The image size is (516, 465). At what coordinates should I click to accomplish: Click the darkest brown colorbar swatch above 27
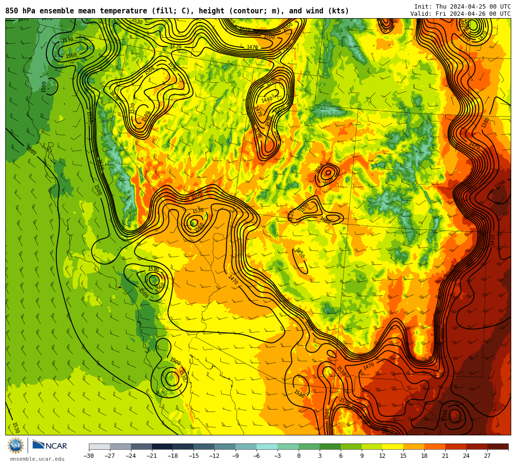point(498,446)
